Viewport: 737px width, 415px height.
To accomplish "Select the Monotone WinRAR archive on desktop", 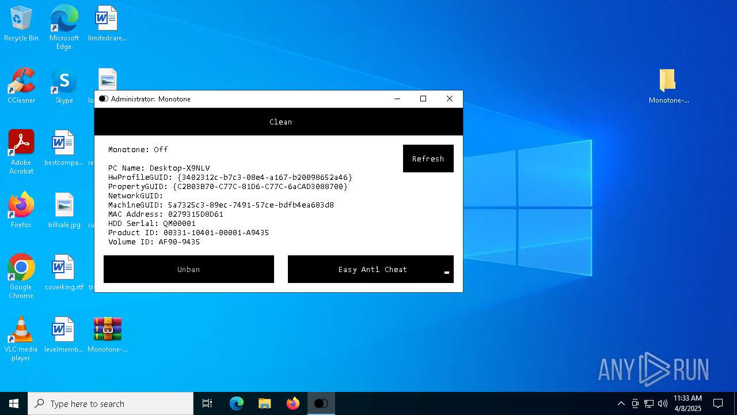I will [108, 335].
